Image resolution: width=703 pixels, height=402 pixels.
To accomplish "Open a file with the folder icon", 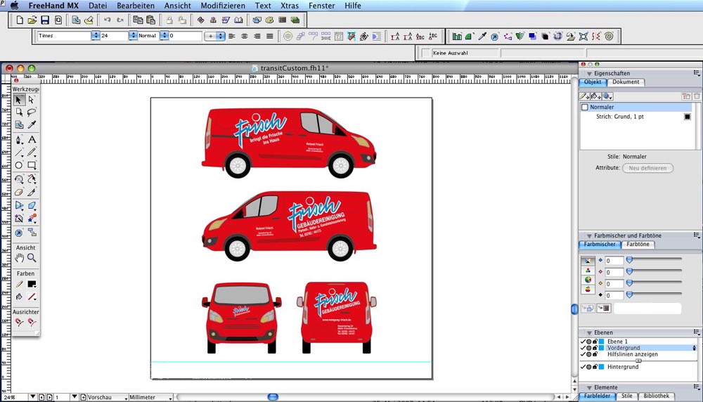I will click(x=32, y=20).
